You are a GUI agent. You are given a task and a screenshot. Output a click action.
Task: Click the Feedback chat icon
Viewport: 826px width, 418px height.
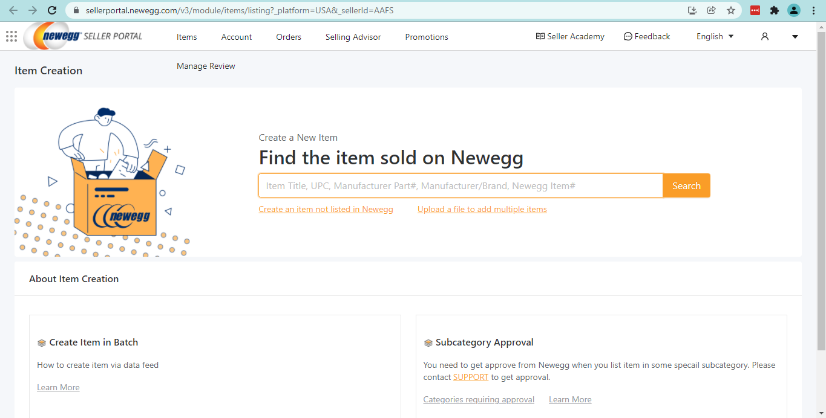point(628,36)
